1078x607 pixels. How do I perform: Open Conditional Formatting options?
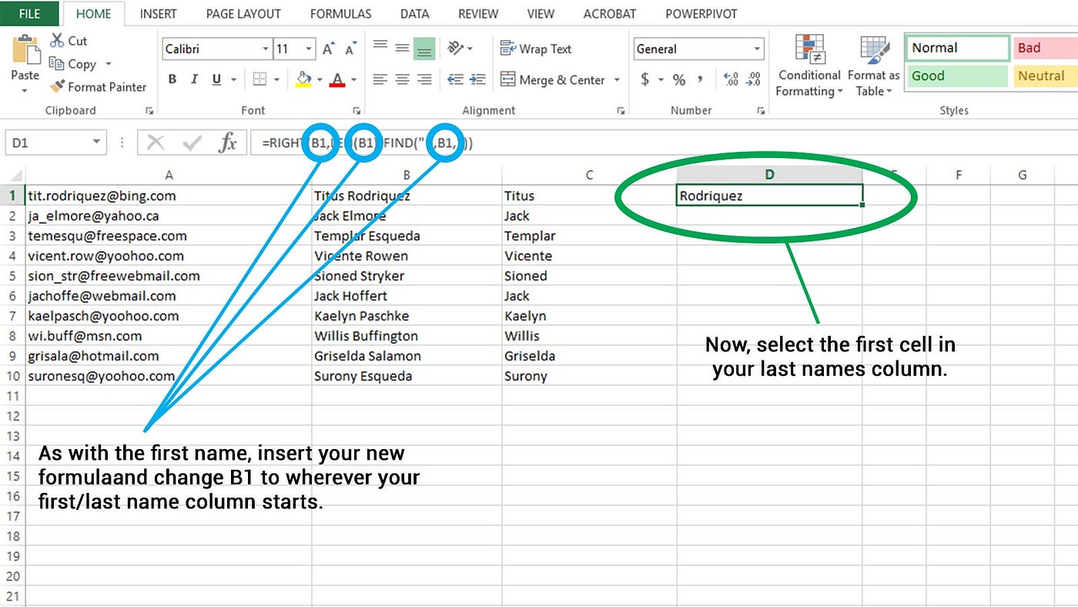pos(808,65)
